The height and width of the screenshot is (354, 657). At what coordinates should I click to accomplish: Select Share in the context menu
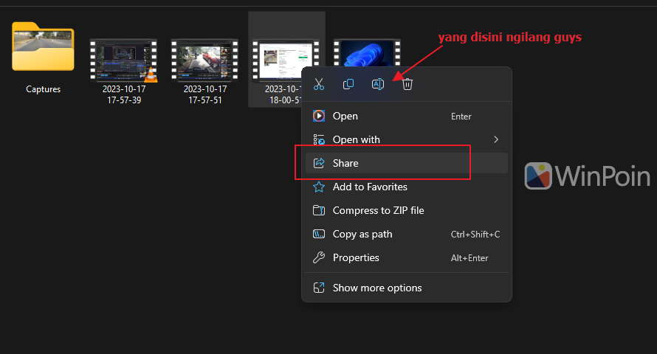pos(345,163)
